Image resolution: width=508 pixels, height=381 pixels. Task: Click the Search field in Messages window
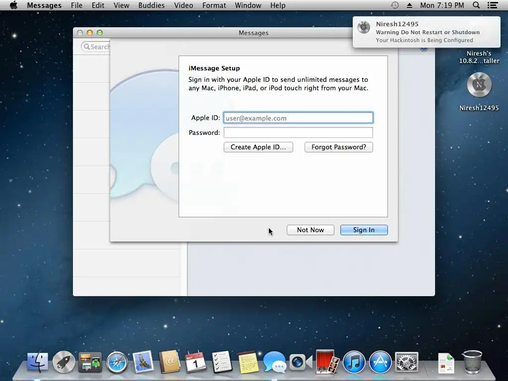(96, 47)
